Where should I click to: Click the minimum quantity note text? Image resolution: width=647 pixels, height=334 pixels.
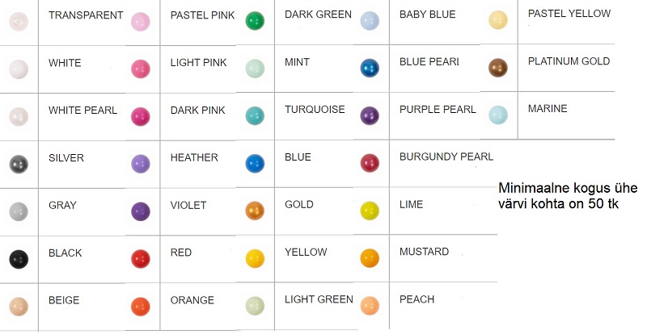568,195
